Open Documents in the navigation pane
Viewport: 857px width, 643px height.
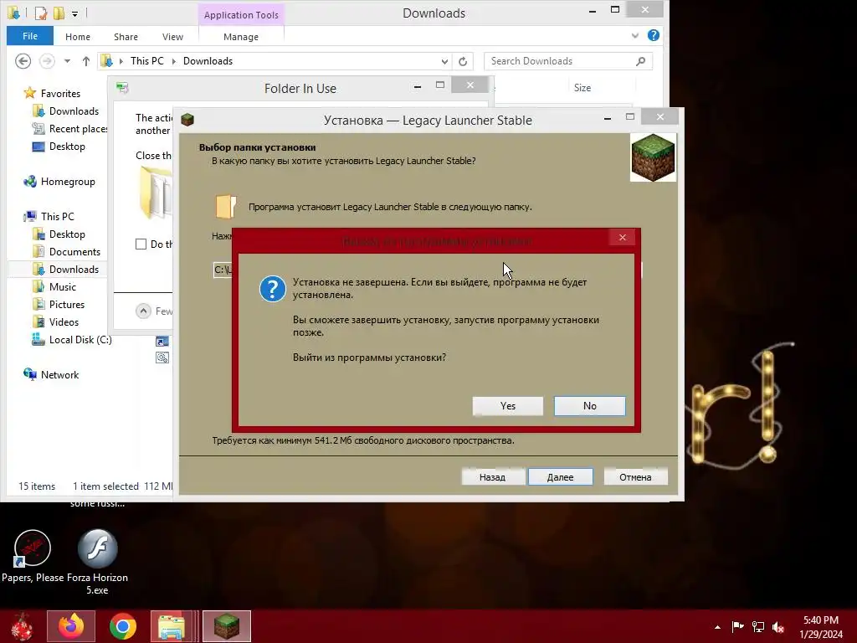[x=74, y=251]
